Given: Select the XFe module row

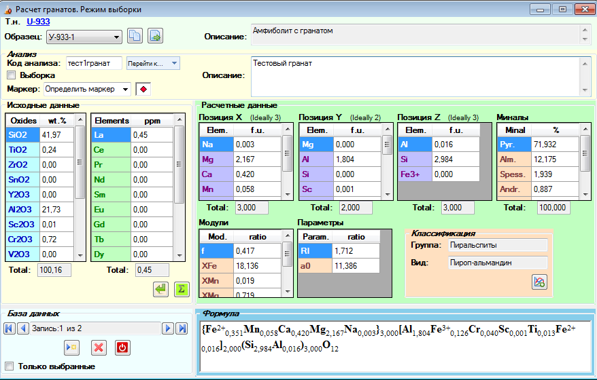Looking at the screenshot, I should [x=240, y=266].
